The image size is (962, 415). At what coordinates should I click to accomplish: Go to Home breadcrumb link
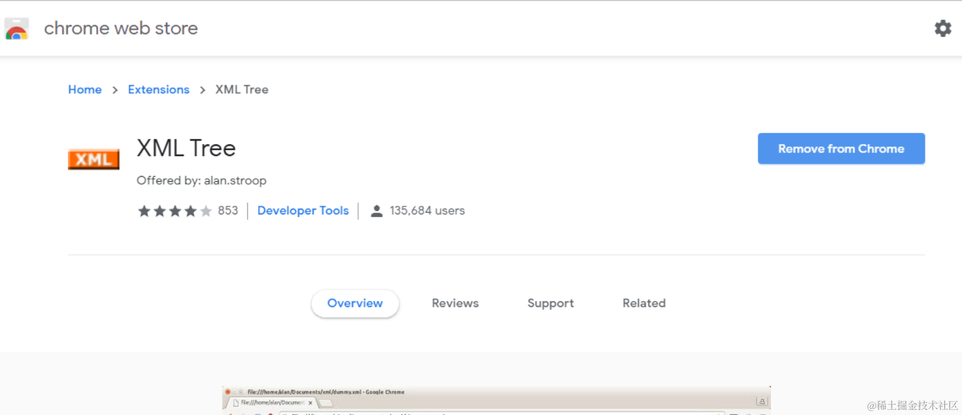pos(85,90)
